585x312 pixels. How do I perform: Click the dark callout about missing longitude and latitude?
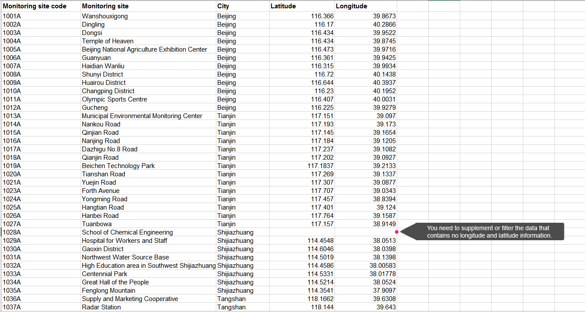pos(489,232)
